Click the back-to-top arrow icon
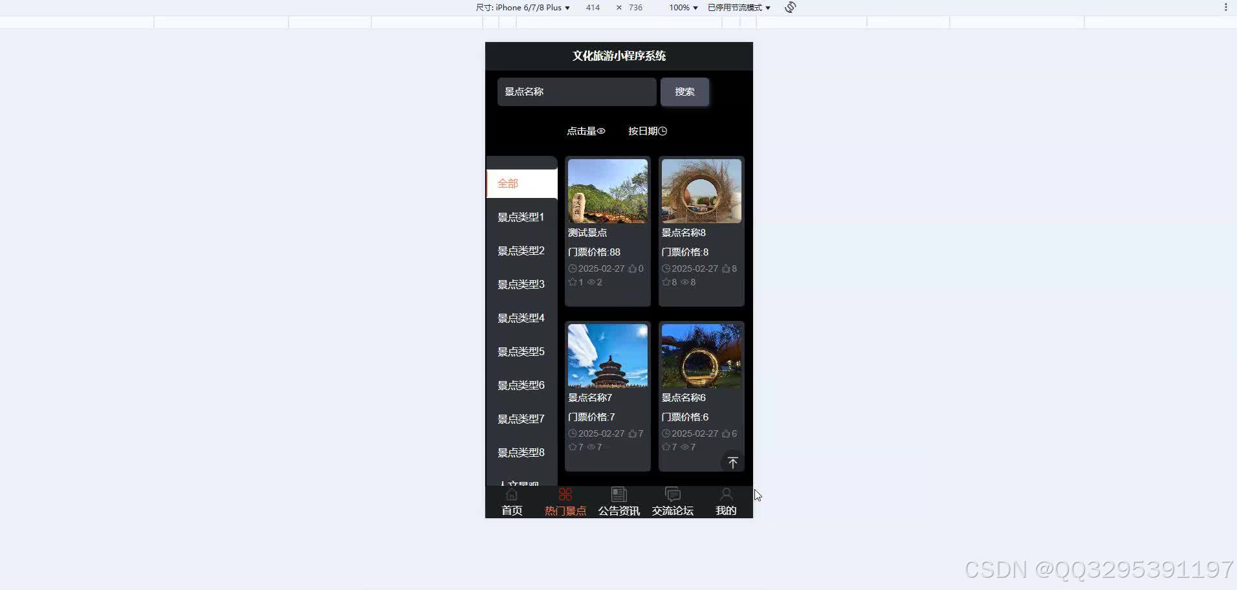Image resolution: width=1237 pixels, height=590 pixels. tap(733, 462)
